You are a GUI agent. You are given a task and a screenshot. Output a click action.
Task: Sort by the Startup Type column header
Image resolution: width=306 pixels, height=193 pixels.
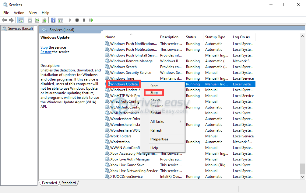tap(217, 37)
